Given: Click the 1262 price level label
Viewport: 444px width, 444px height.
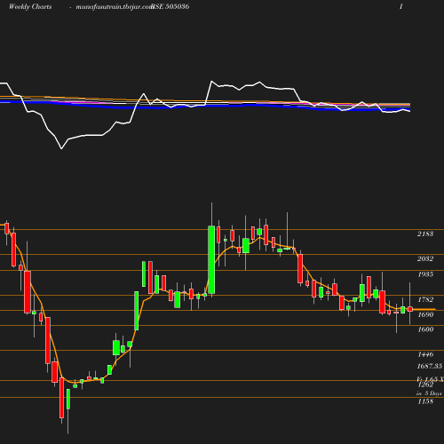Looking at the screenshot, I should coord(425,385).
